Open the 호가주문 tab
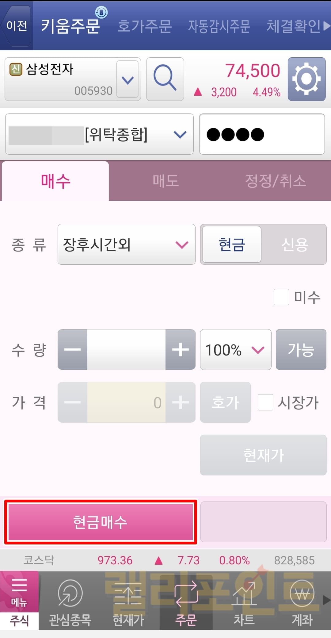 (144, 26)
